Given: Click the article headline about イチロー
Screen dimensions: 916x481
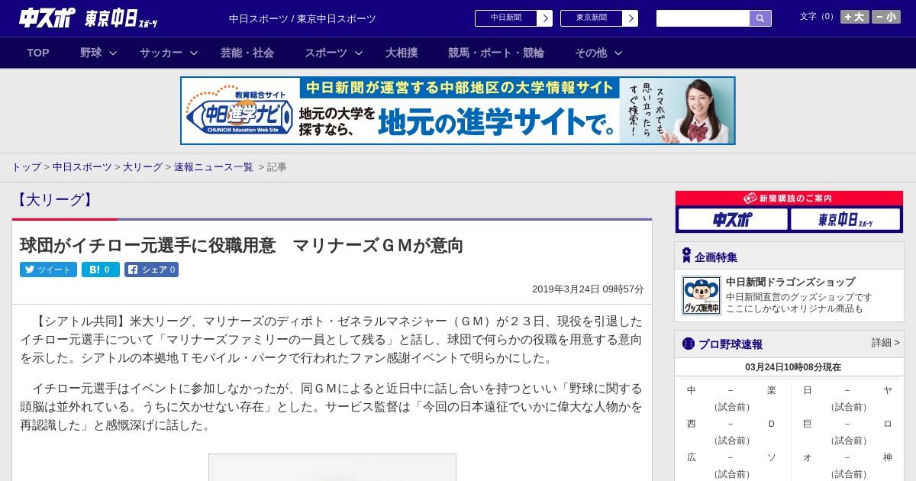Looking at the screenshot, I should click(x=241, y=245).
